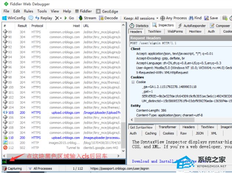
Task: Open the Rules menu
Action: pyautogui.click(x=28, y=11)
